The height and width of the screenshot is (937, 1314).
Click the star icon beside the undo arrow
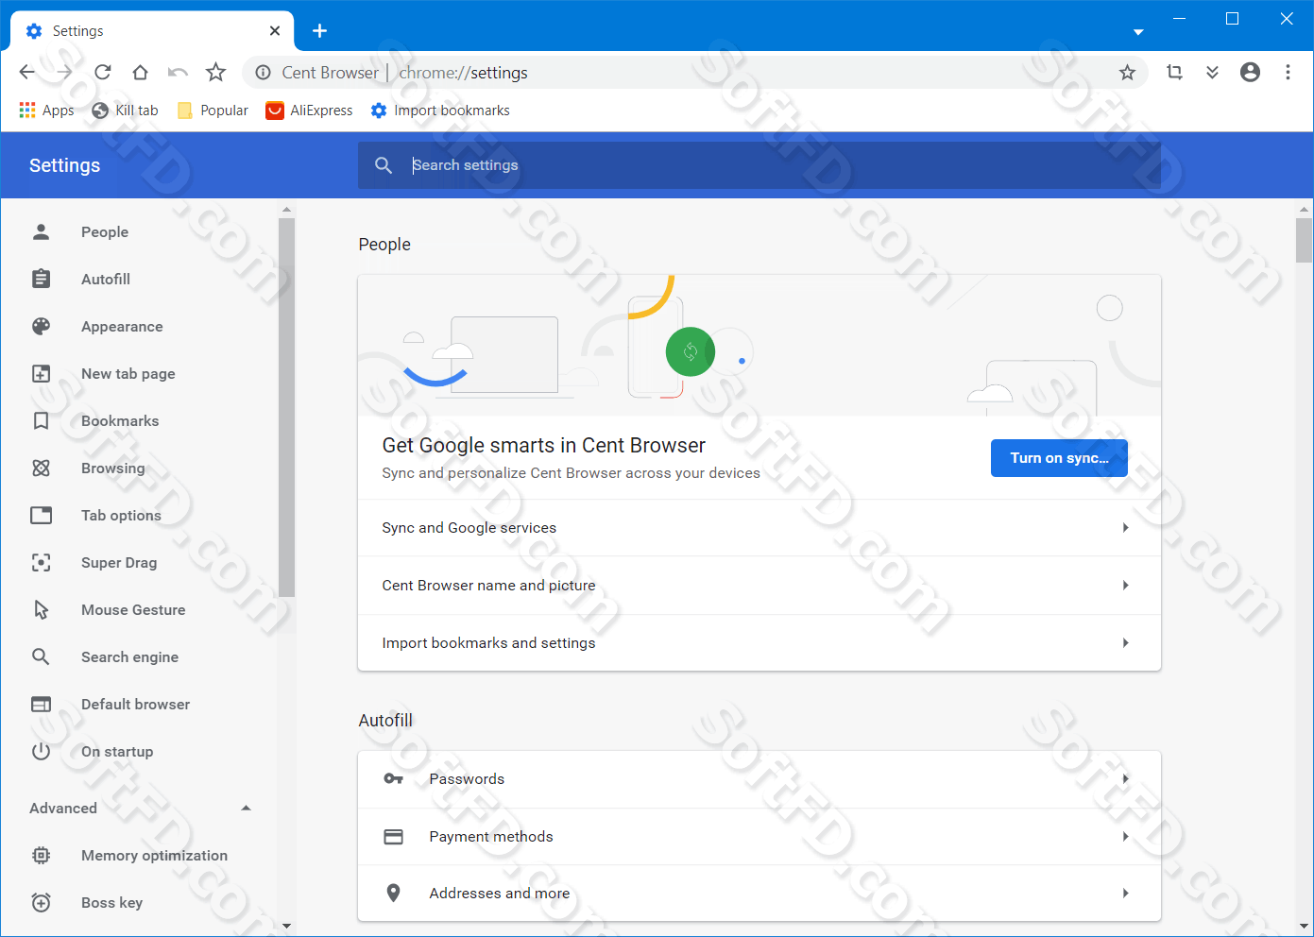216,72
